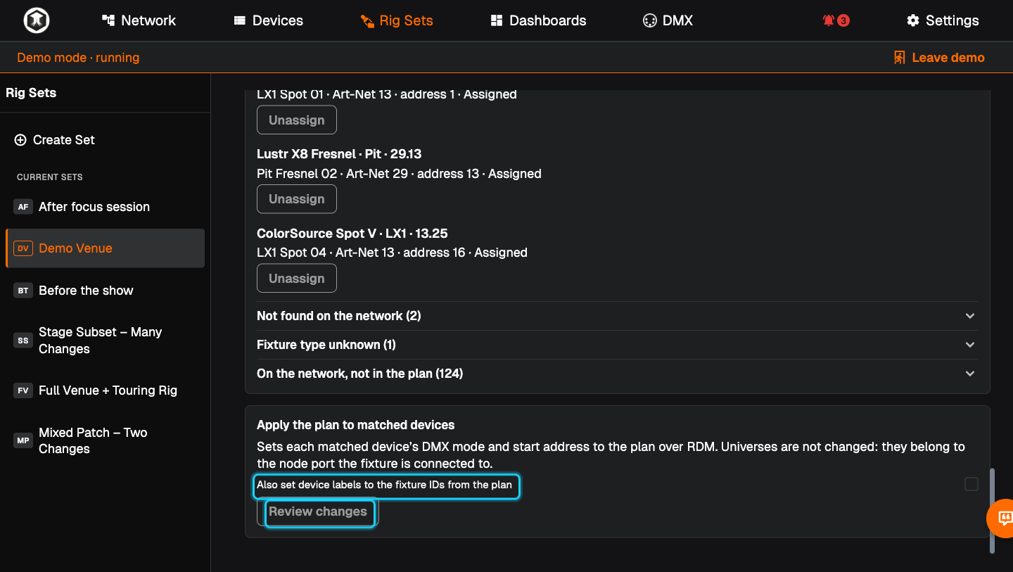
Task: Go to the DMX tab
Action: (668, 20)
